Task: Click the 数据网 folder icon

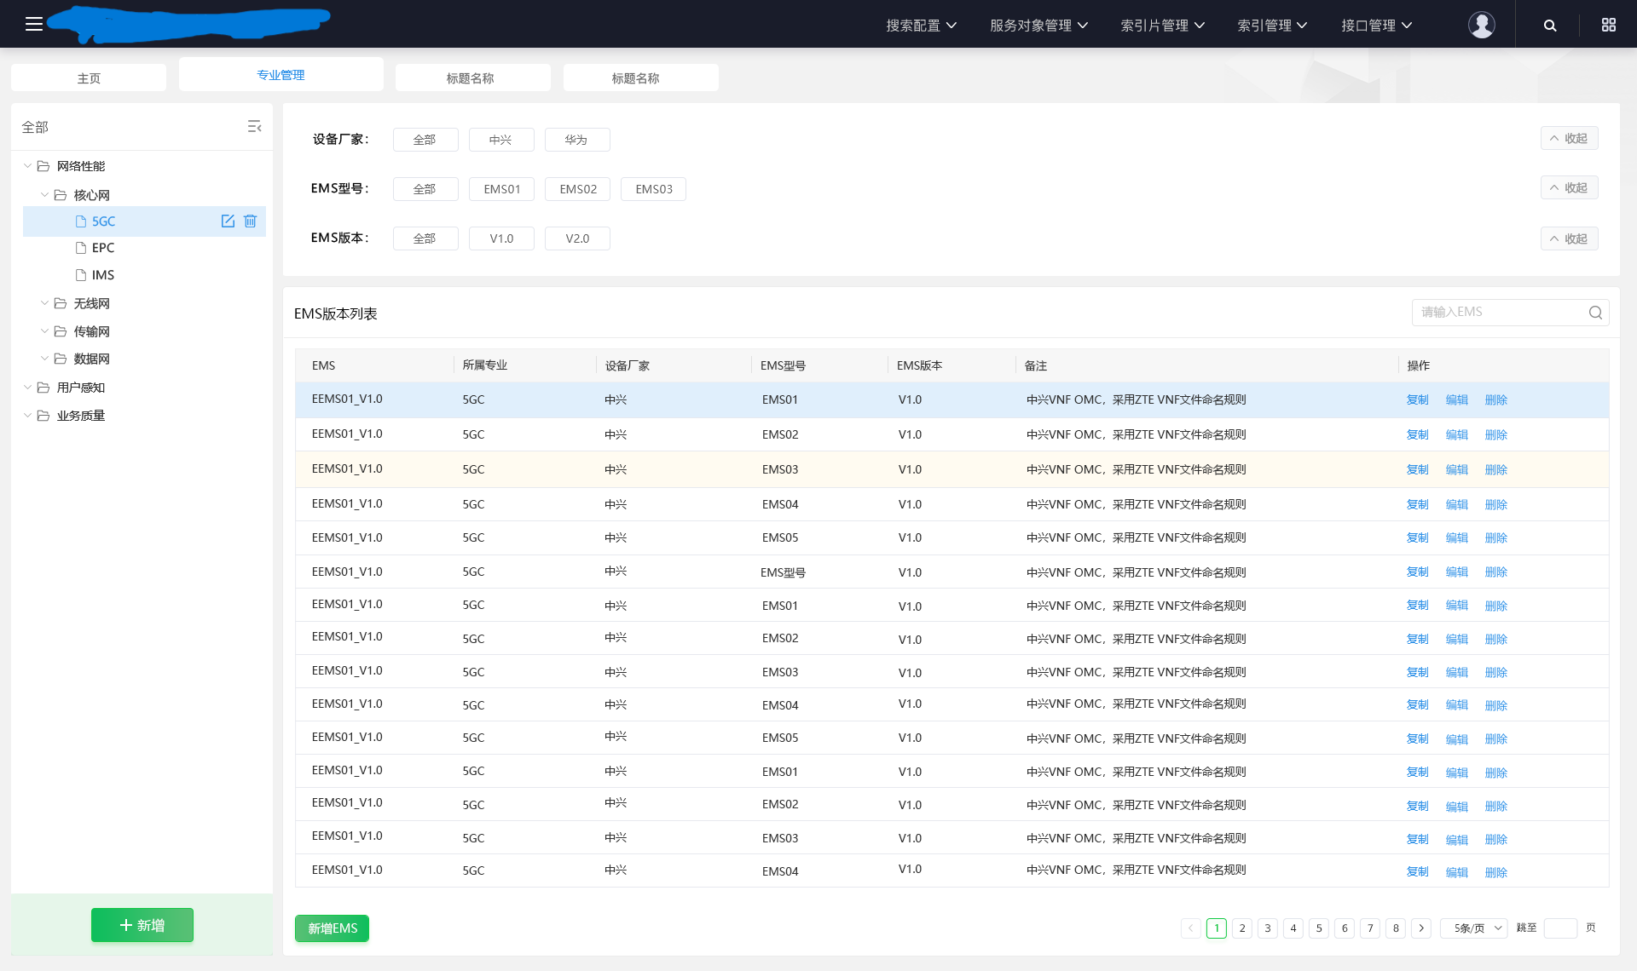Action: (61, 359)
